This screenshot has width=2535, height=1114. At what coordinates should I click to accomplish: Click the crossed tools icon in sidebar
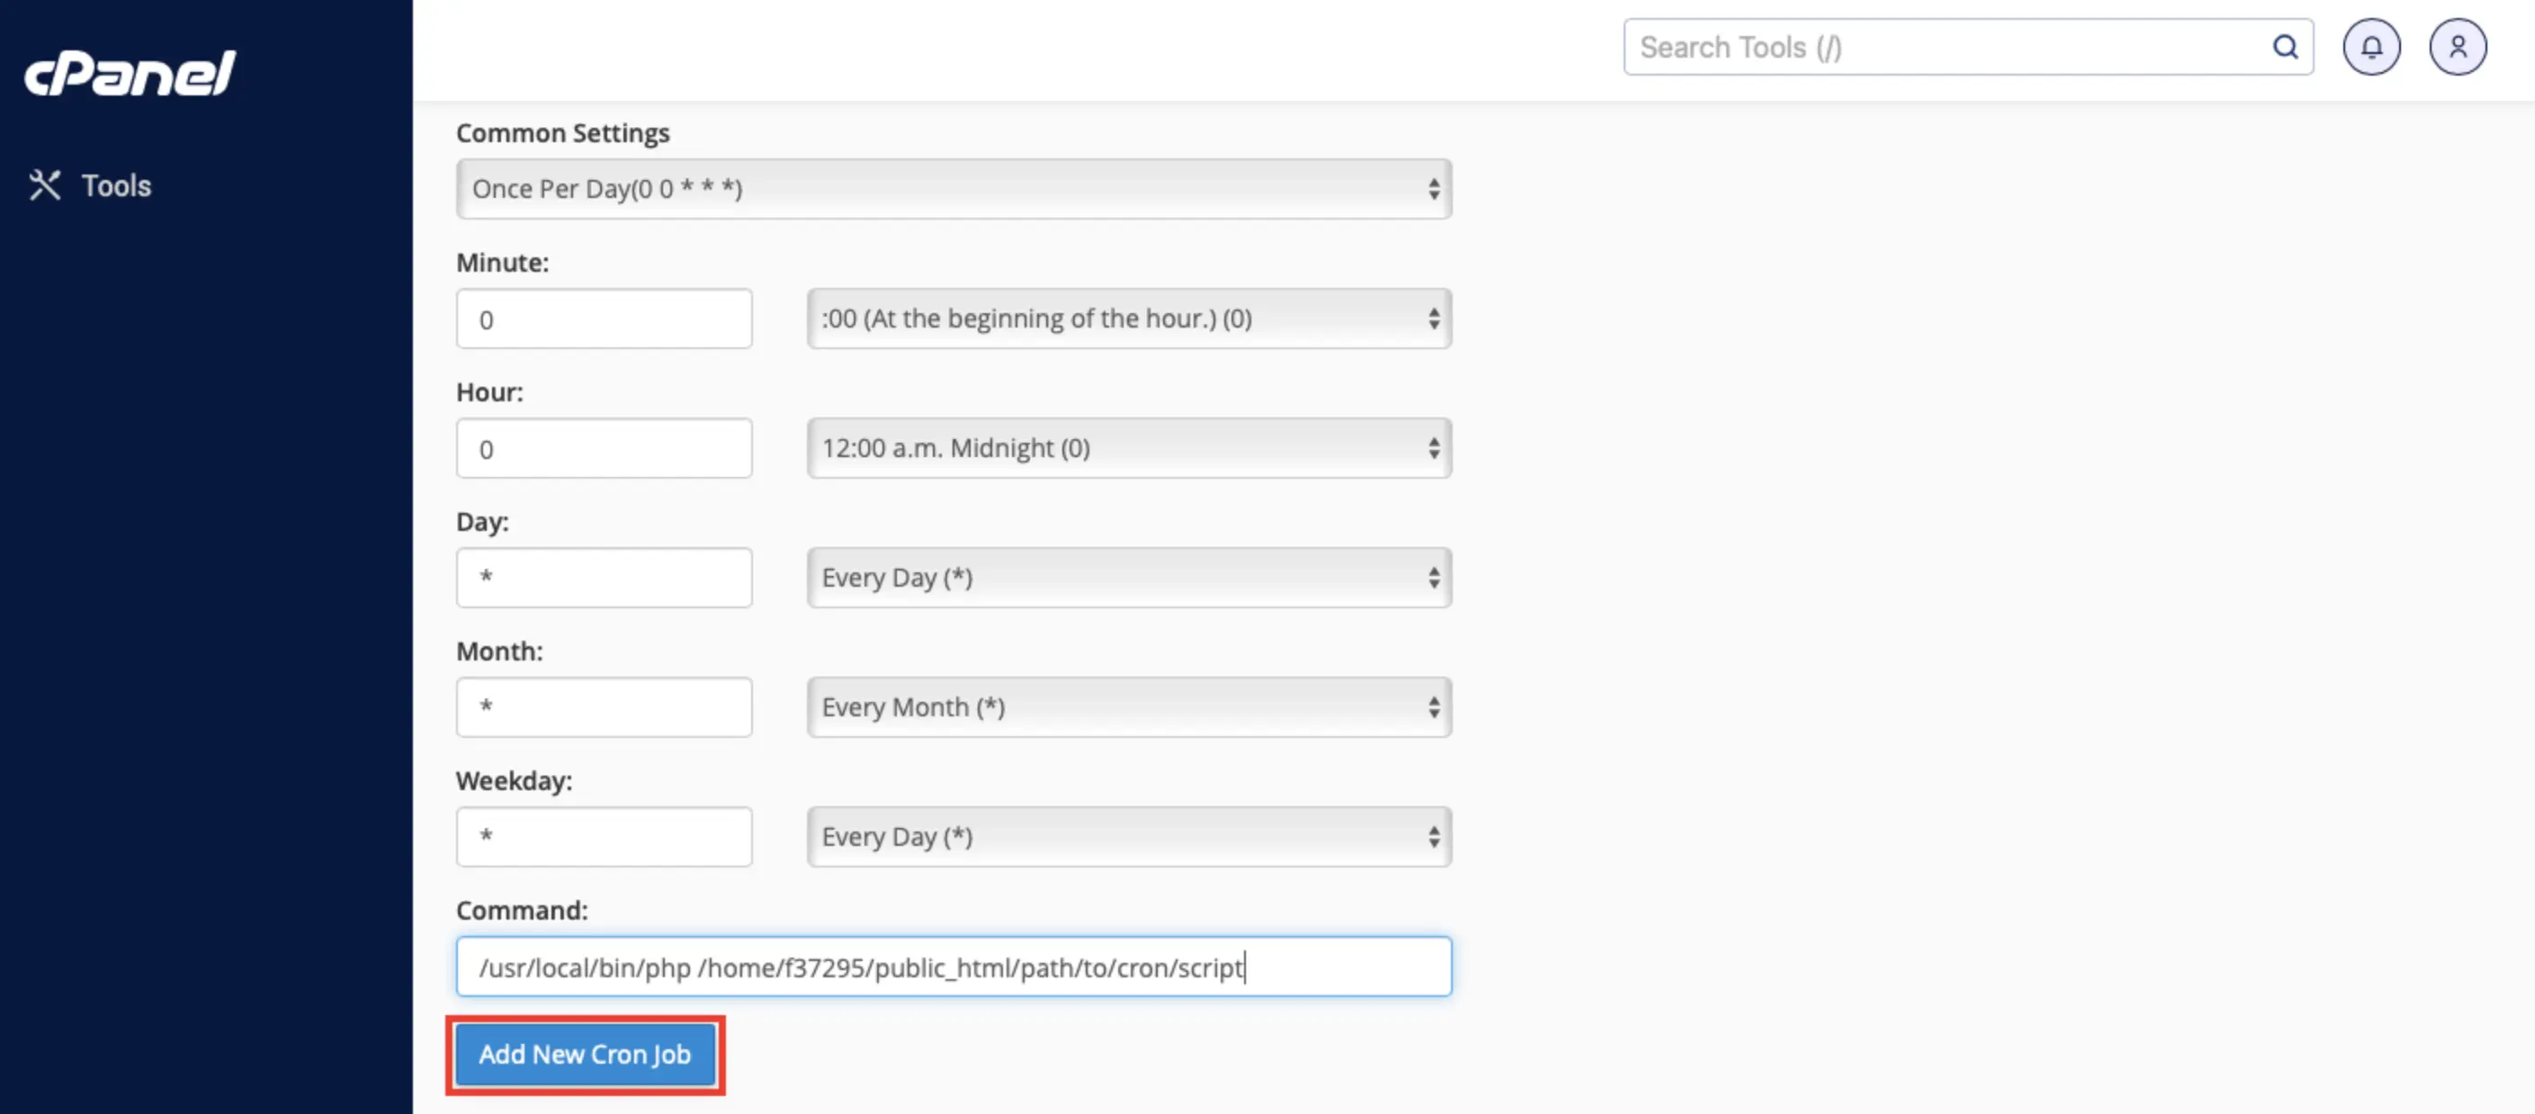(44, 185)
